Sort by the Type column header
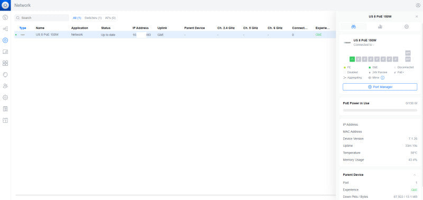 click(23, 28)
